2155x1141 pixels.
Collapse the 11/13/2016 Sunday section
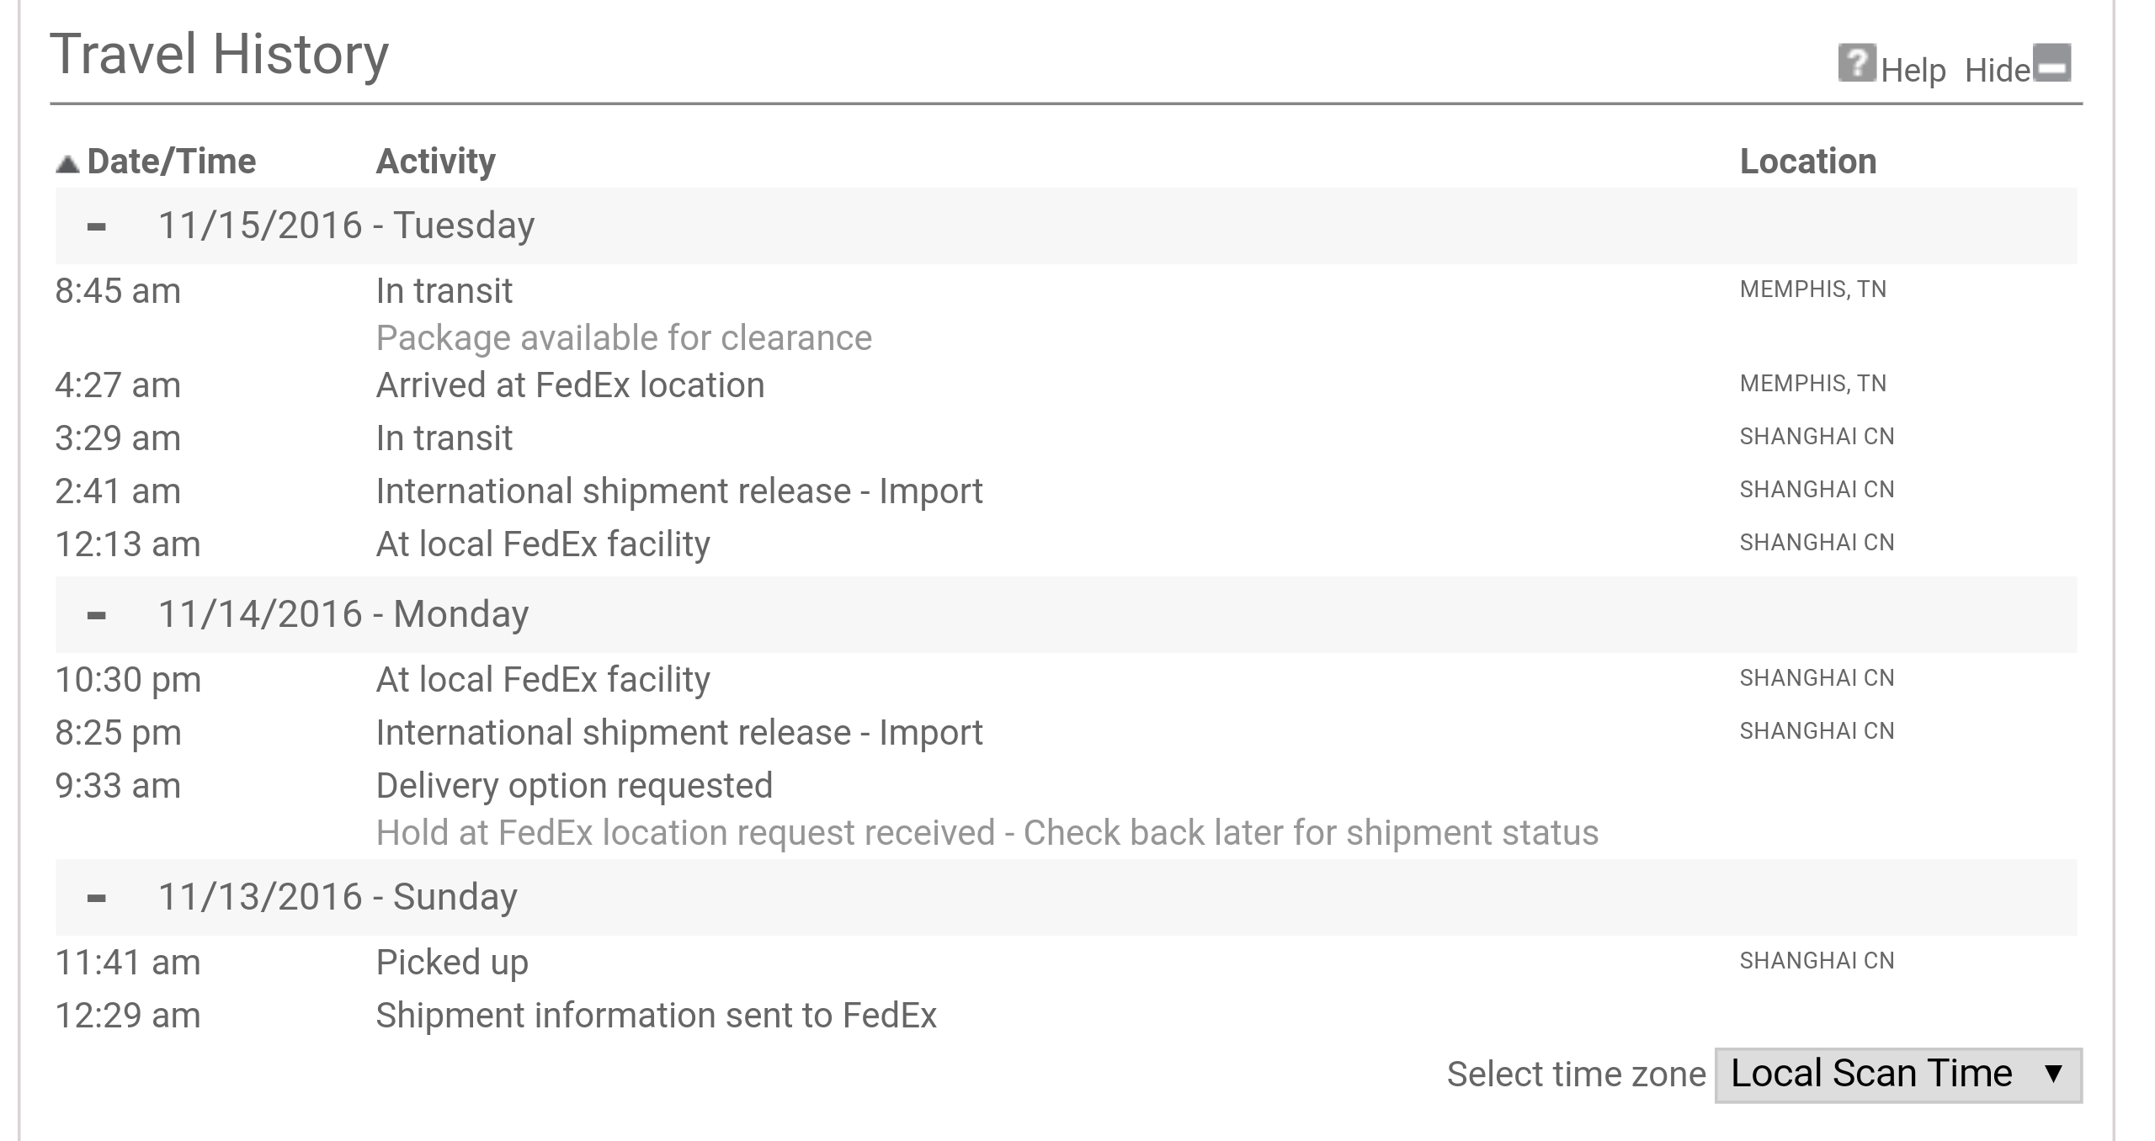click(97, 898)
